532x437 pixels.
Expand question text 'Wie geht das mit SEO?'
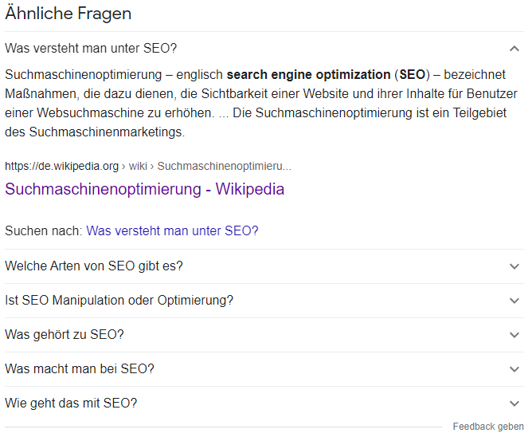[71, 404]
